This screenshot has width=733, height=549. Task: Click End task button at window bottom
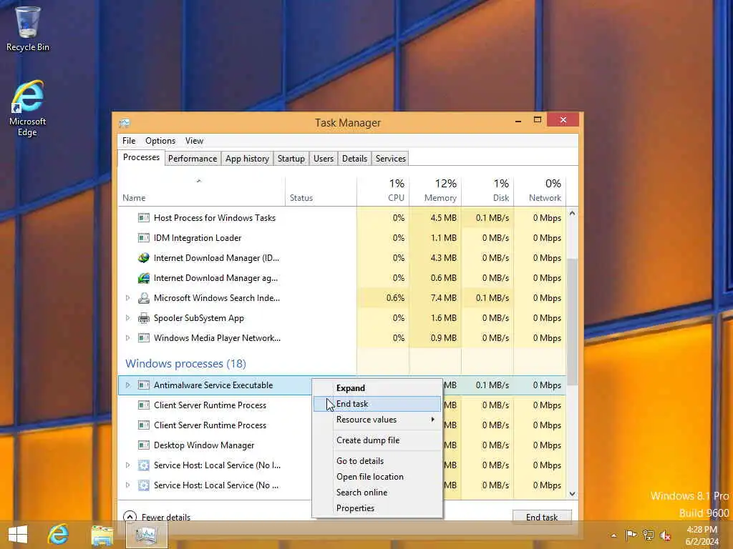click(542, 517)
